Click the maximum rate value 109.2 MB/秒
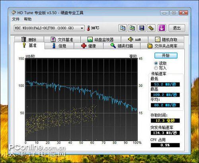The image size is (199, 163). (165, 95)
